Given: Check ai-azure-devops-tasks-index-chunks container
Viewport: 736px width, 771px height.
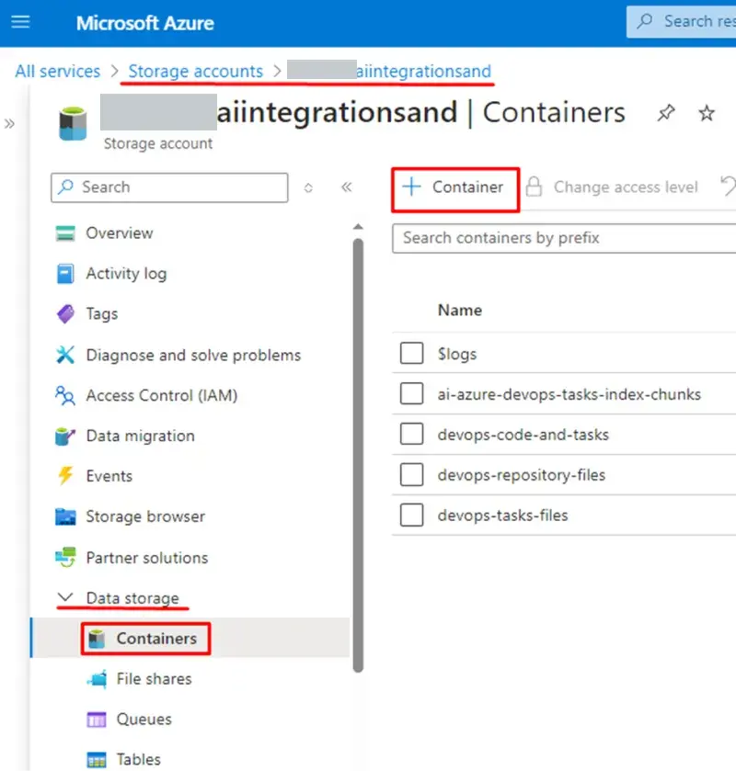Looking at the screenshot, I should 411,393.
